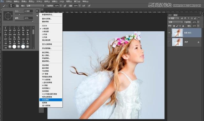Enable the airbrush mode icon
204x121 pixels.
84,6
